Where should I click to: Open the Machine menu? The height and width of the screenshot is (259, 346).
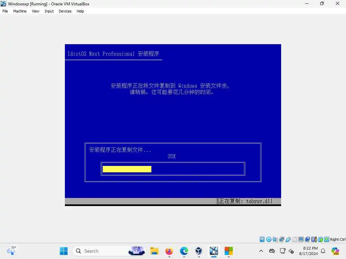tap(20, 11)
